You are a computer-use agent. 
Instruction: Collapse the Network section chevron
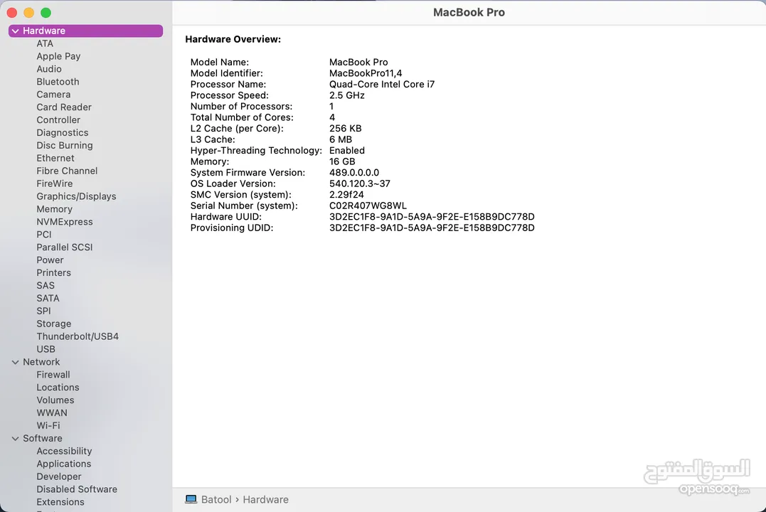point(15,362)
